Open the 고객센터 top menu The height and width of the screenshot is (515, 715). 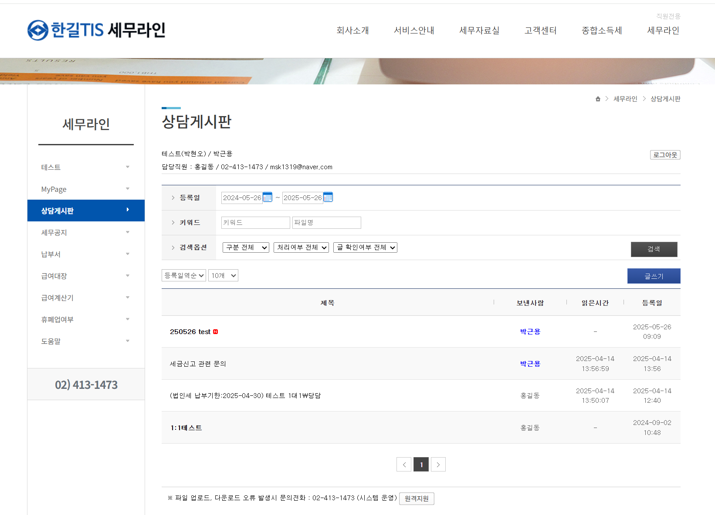[540, 30]
